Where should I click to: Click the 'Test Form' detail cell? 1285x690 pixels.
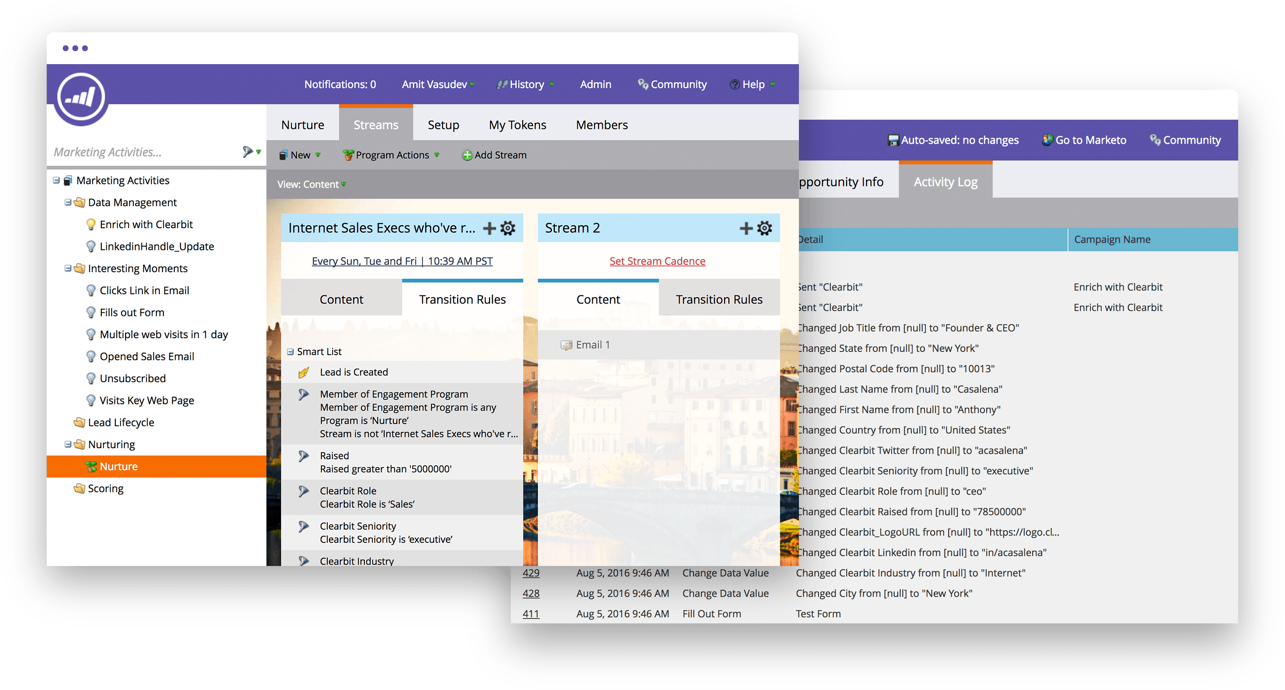click(818, 614)
